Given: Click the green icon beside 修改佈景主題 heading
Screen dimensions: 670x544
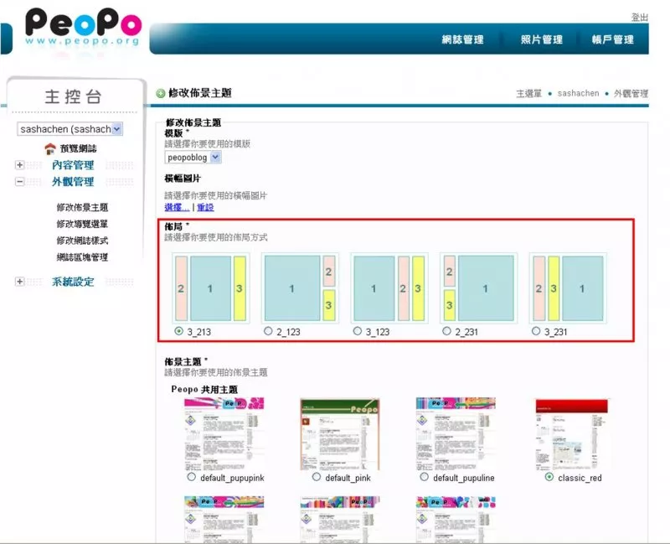Looking at the screenshot, I should 161,94.
